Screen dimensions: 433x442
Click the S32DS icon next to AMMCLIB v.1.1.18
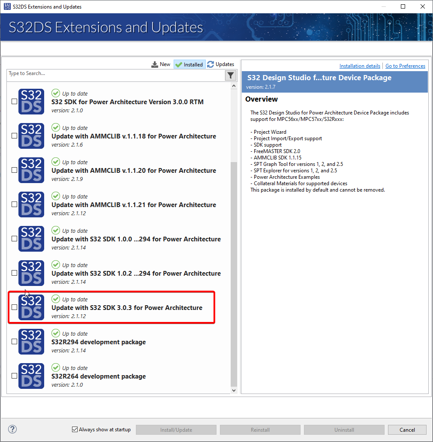pos(31,136)
